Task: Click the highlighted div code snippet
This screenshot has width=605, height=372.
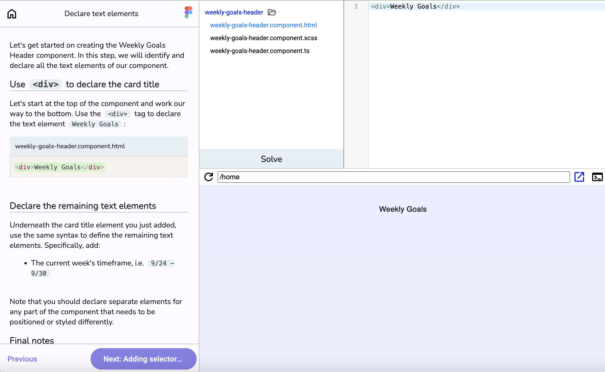Action: pos(59,167)
